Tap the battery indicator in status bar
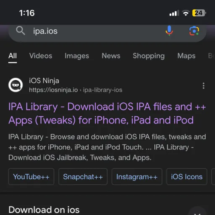Viewport: 215px width, 215px height. click(199, 13)
